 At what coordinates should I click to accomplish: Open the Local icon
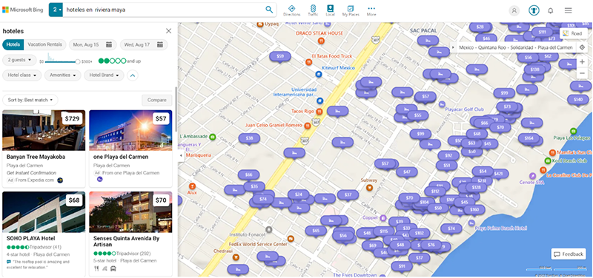[330, 10]
